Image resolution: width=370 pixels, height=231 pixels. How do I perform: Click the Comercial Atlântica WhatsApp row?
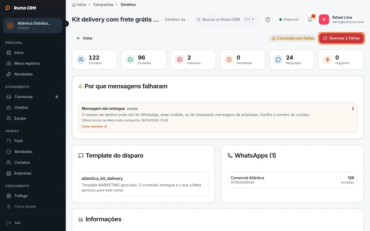[x=292, y=180]
